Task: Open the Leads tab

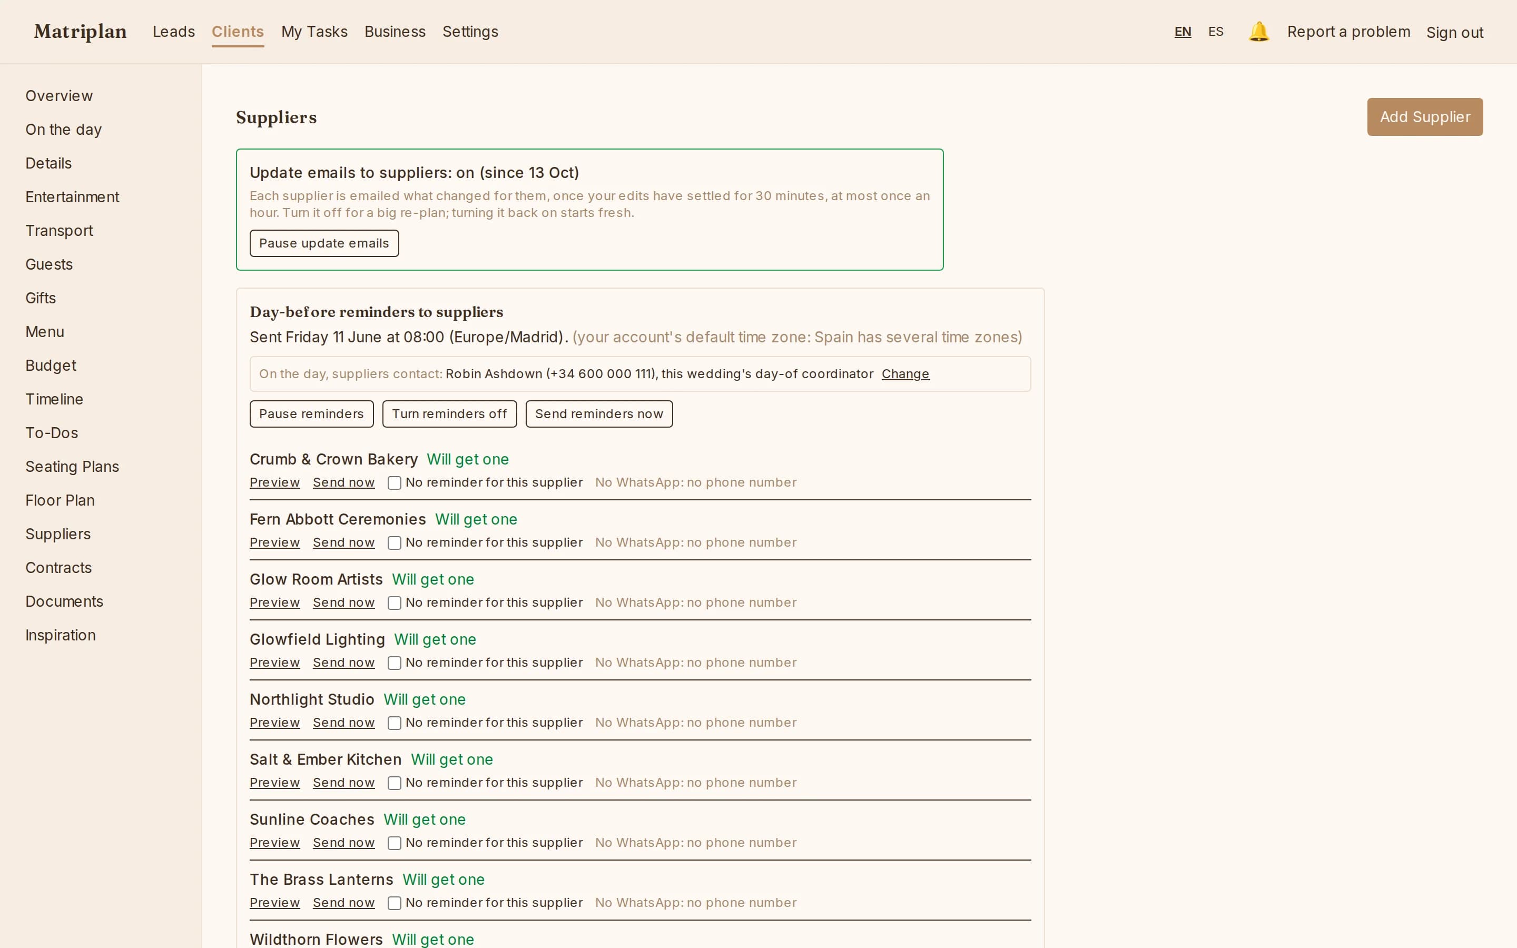Action: (174, 32)
